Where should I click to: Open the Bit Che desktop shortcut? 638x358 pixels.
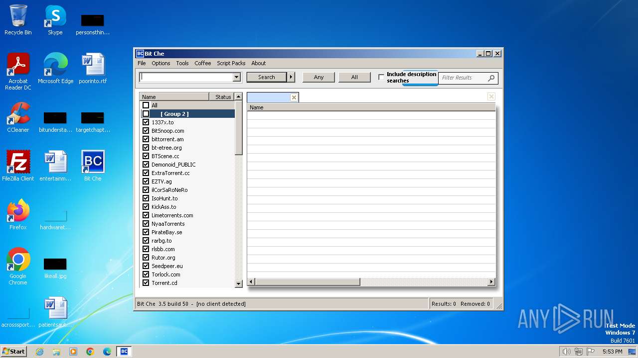click(x=93, y=166)
